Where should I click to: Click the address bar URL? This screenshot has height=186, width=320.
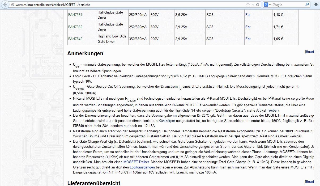click(53, 5)
